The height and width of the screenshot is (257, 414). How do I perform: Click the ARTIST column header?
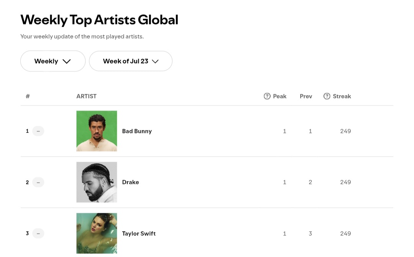[86, 96]
